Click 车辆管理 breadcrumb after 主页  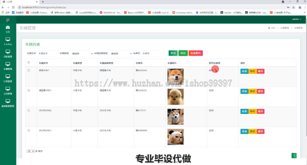(284, 28)
